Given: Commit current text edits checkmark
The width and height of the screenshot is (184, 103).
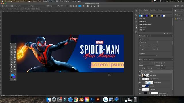Looking at the screenshot, I should [x=95, y=6].
